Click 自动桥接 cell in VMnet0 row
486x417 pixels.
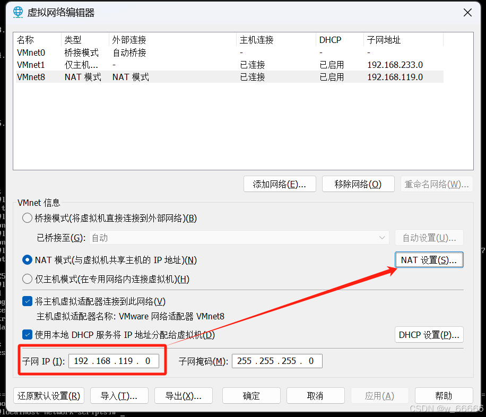(x=129, y=53)
